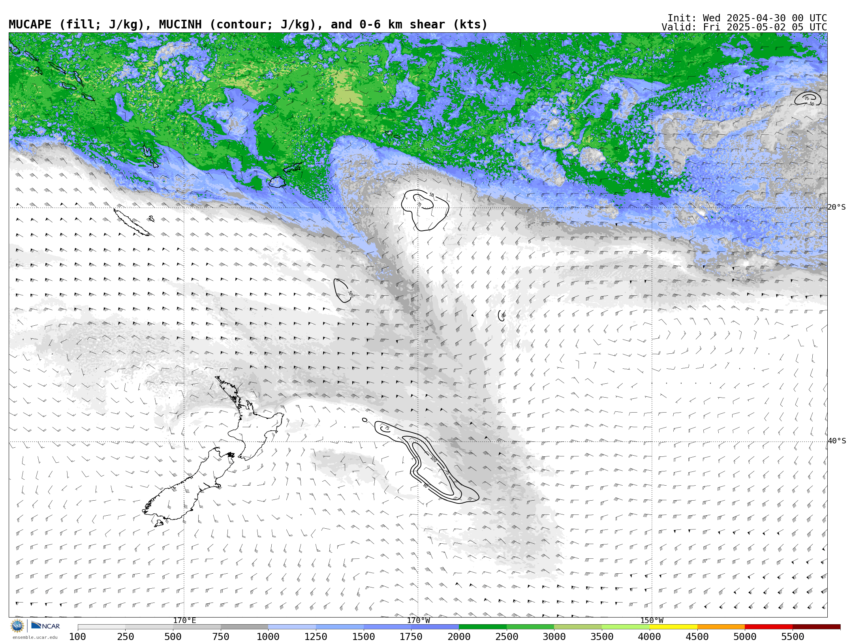This screenshot has height=642, width=853.
Task: Click the NSF logo
Action: tap(17, 626)
